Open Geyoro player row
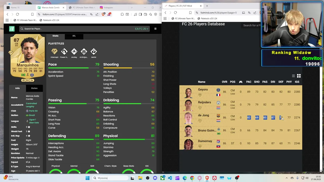Viewport: 324px width, 182px height. point(241,92)
